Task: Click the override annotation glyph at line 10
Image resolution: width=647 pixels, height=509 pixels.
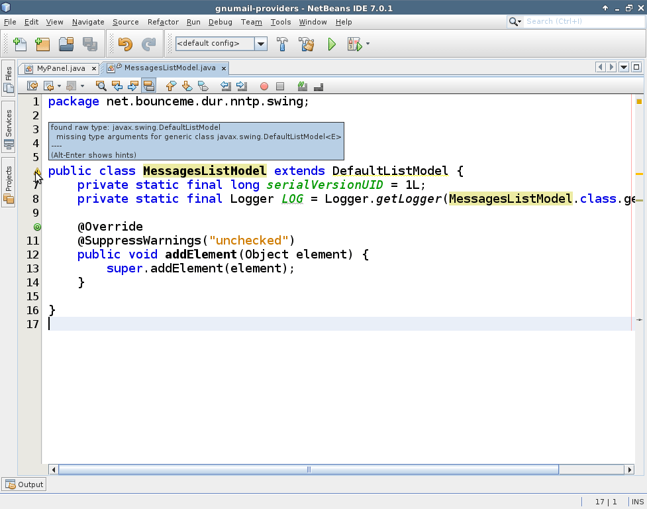Action: [x=37, y=227]
